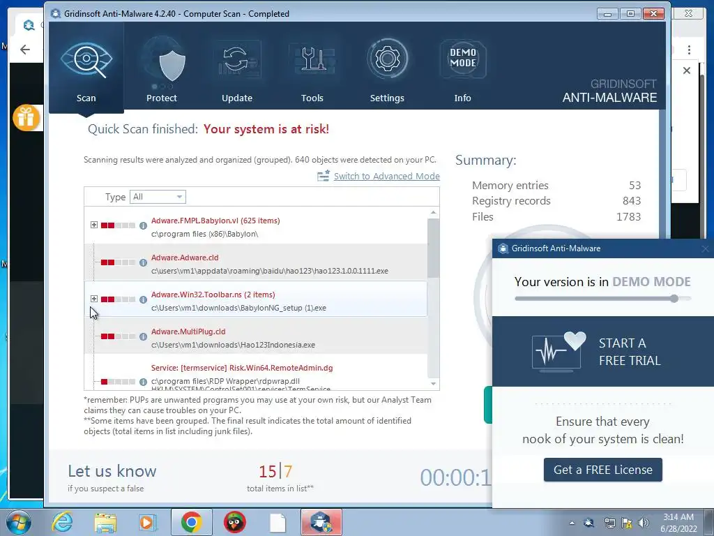Viewport: 714px width, 536px height.
Task: Click the Memory entries count 53
Action: (635, 186)
